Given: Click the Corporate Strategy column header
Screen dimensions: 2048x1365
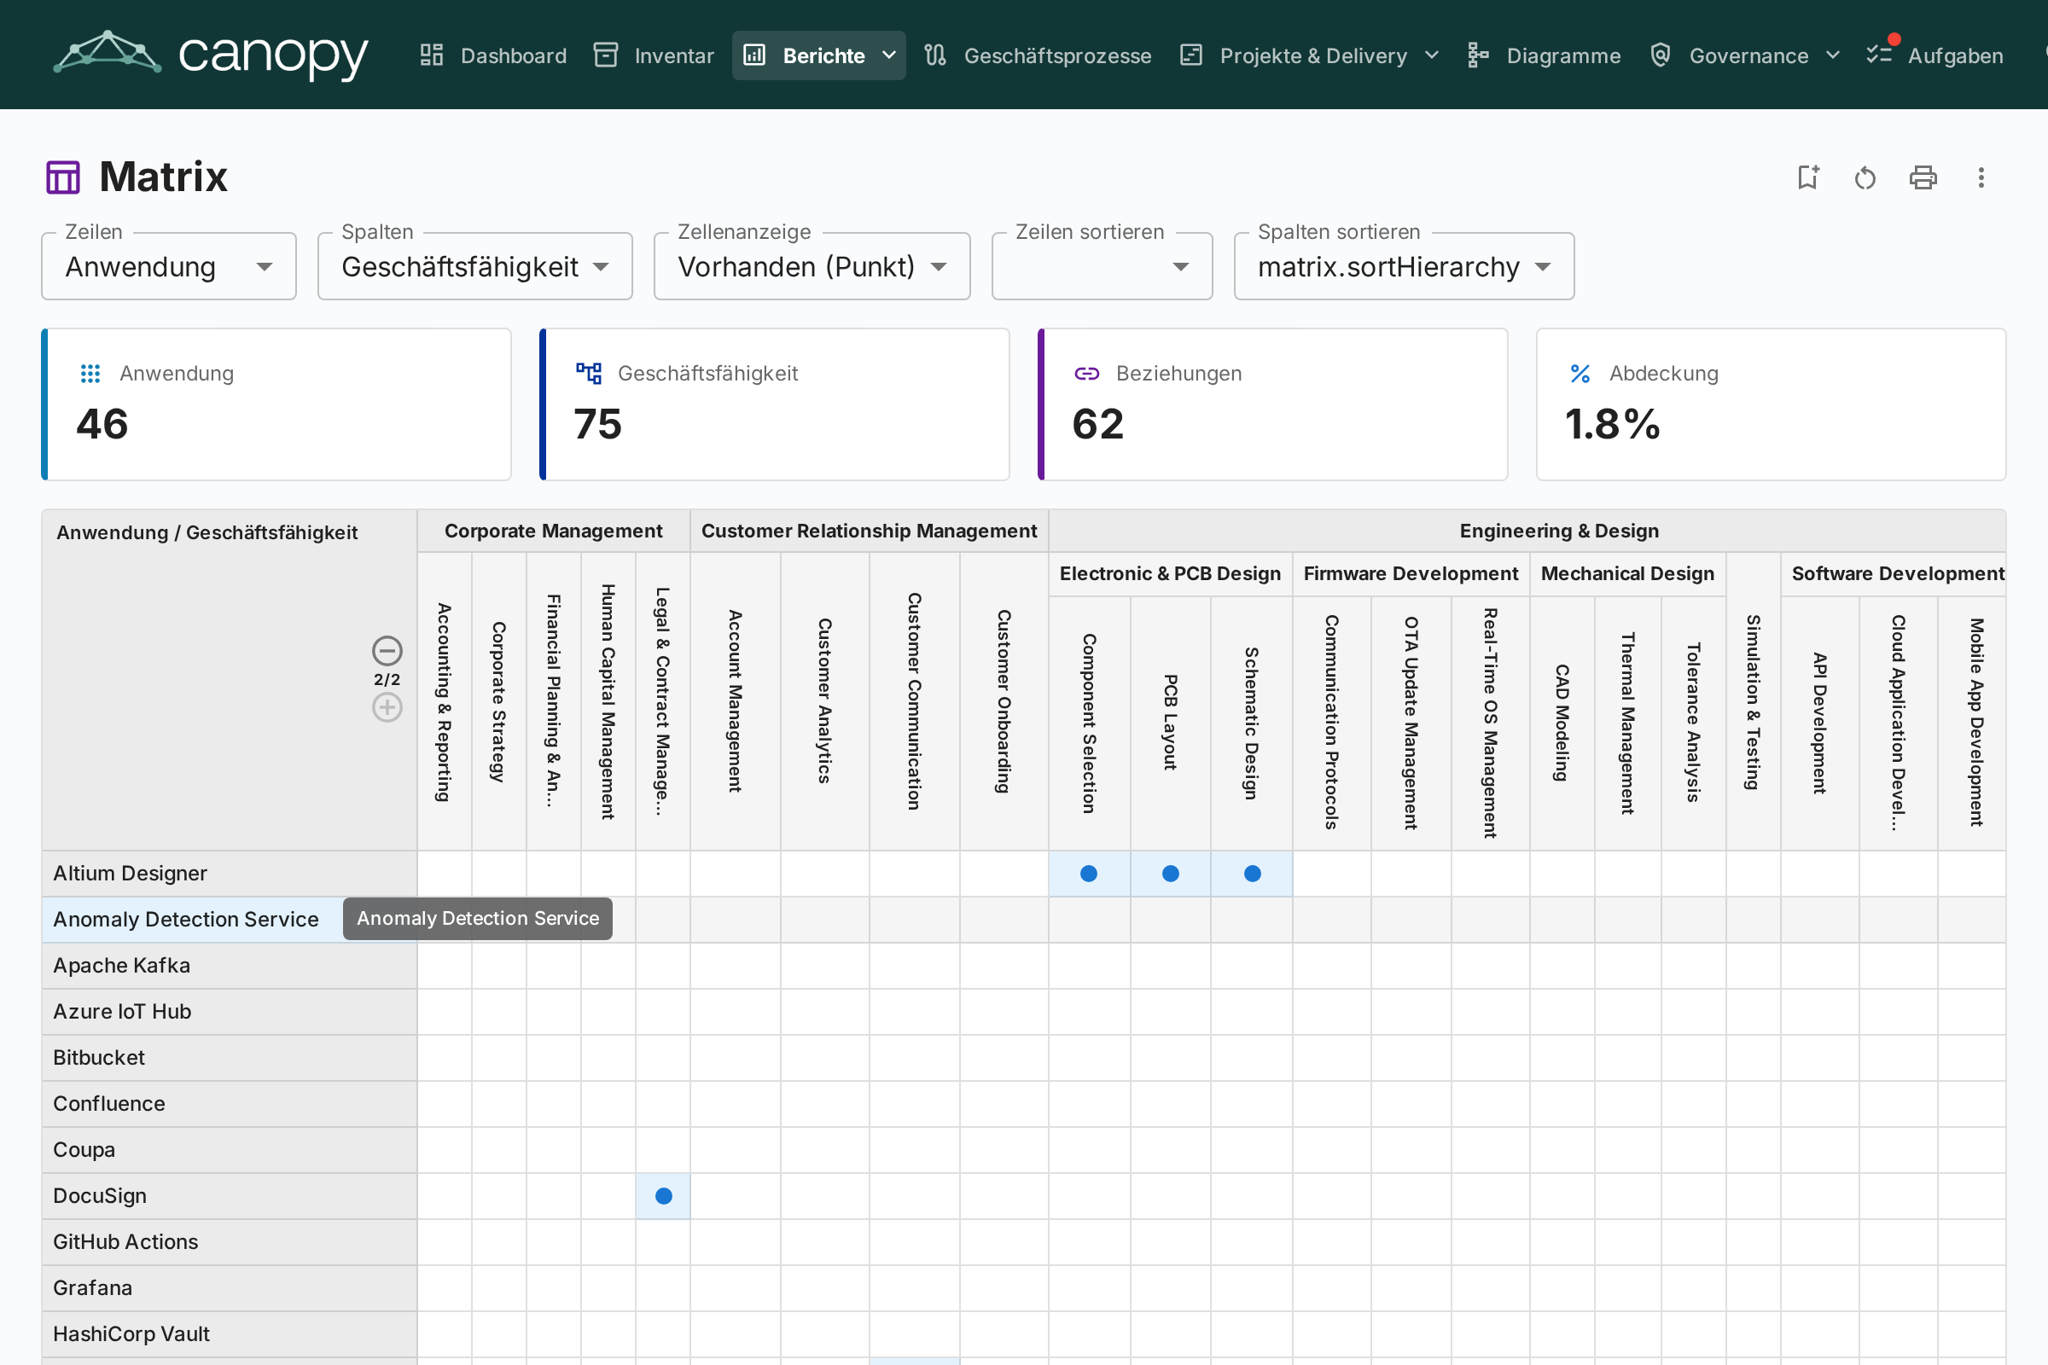Looking at the screenshot, I should click(x=499, y=701).
